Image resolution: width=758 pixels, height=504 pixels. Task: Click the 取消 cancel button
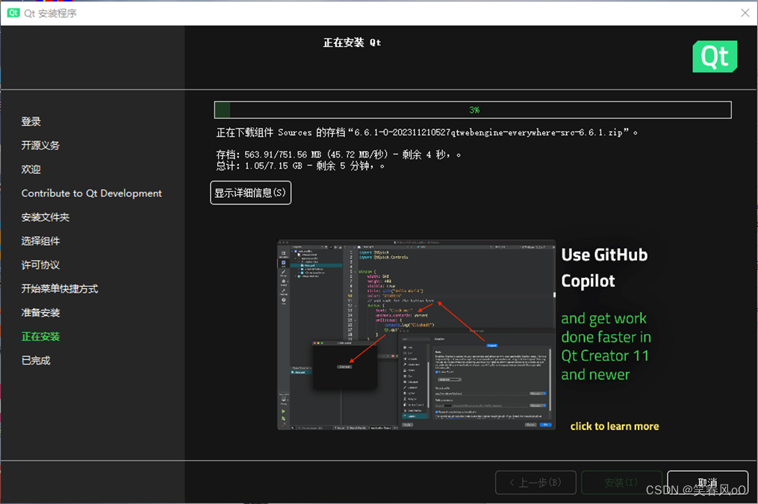pos(707,482)
